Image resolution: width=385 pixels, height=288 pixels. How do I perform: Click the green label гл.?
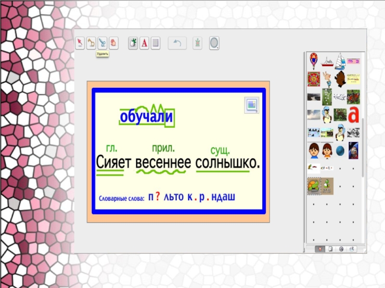(x=112, y=148)
